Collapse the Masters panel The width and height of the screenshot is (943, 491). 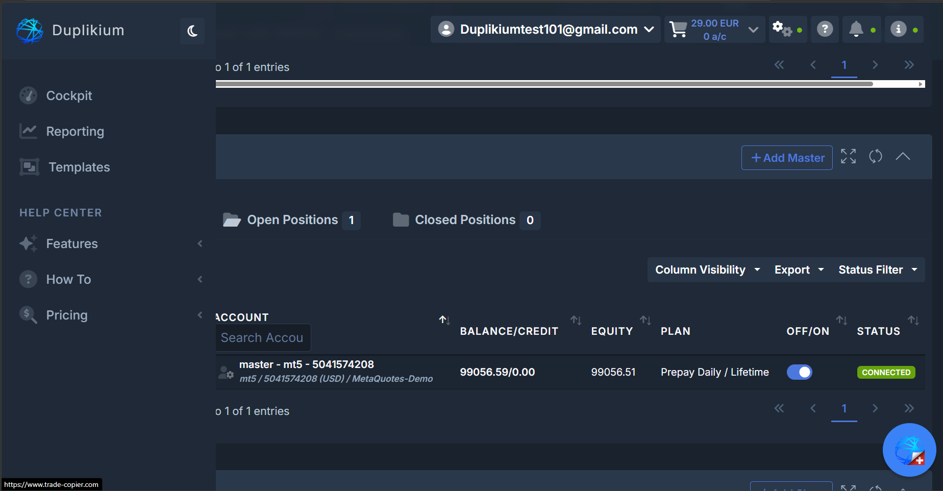pyautogui.click(x=903, y=156)
